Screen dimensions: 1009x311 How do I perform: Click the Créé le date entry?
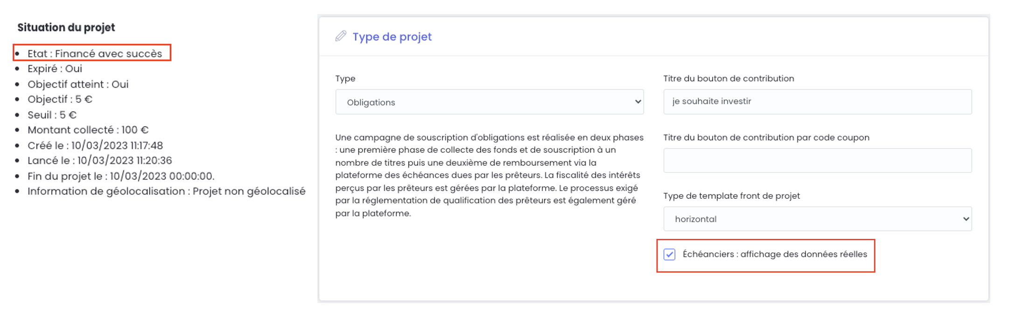click(95, 145)
